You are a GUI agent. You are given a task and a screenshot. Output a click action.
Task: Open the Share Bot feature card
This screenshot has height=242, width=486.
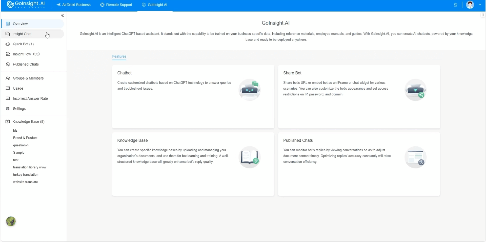[x=359, y=97]
